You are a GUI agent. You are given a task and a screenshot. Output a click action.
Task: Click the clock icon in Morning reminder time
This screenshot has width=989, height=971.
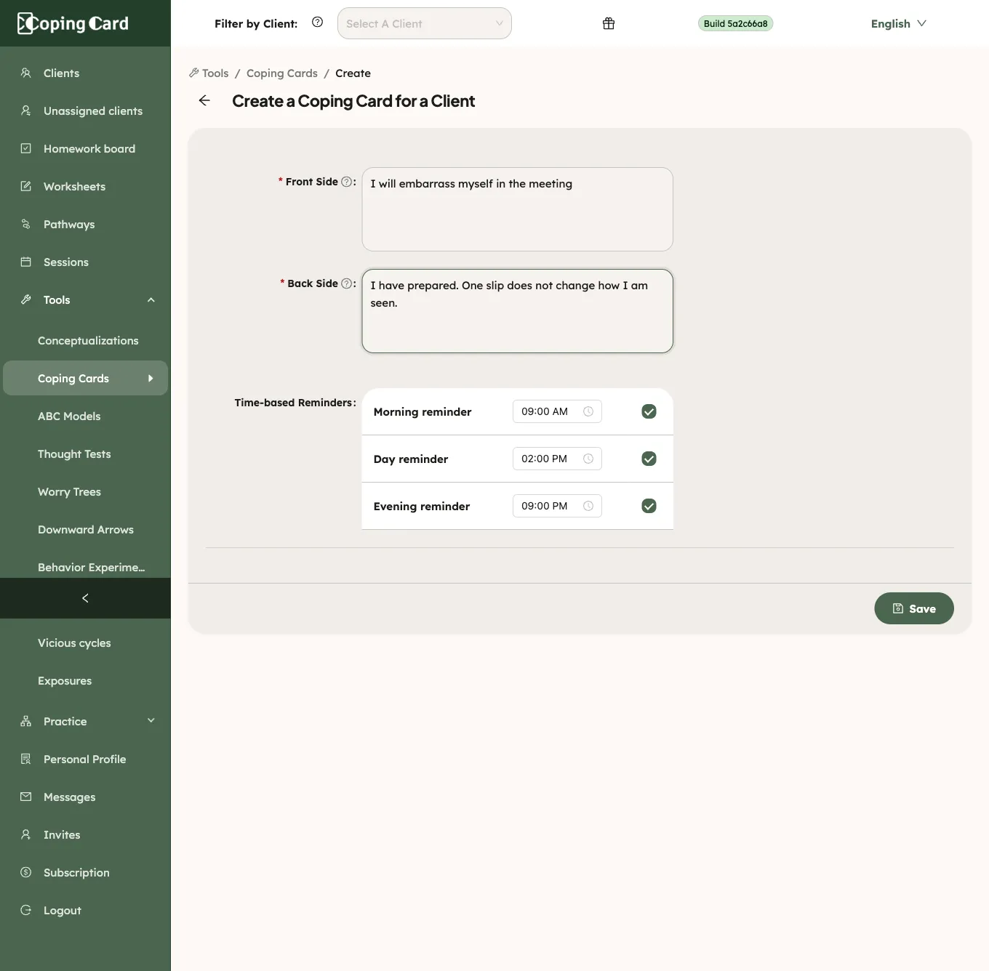pos(588,411)
